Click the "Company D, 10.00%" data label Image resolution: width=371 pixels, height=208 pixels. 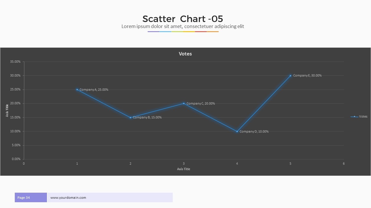[254, 131]
